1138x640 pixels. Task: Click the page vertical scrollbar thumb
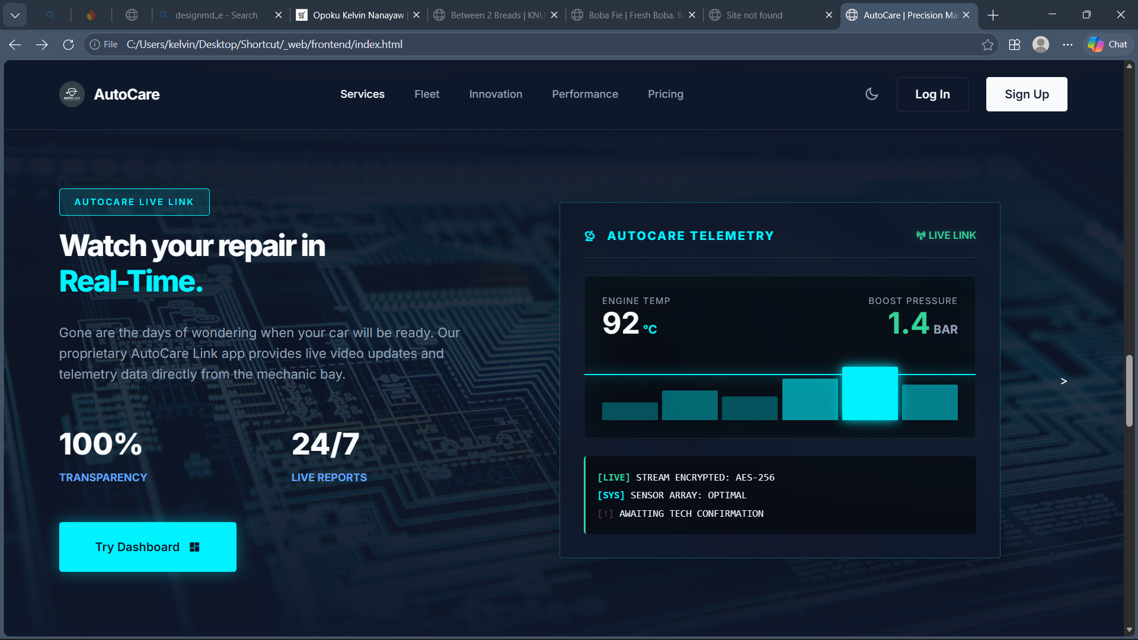click(1129, 391)
